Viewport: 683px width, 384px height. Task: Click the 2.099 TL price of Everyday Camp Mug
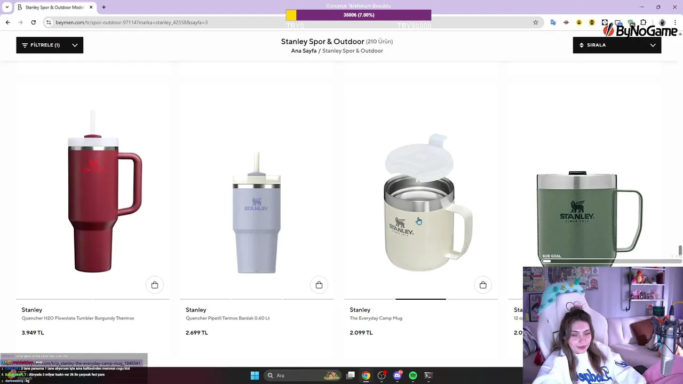361,332
